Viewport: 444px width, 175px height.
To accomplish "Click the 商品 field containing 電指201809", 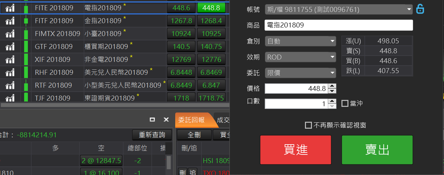I will 338,25.
